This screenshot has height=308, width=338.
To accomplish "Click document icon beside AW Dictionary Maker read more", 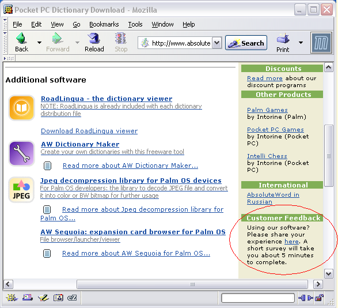I will tap(47, 166).
